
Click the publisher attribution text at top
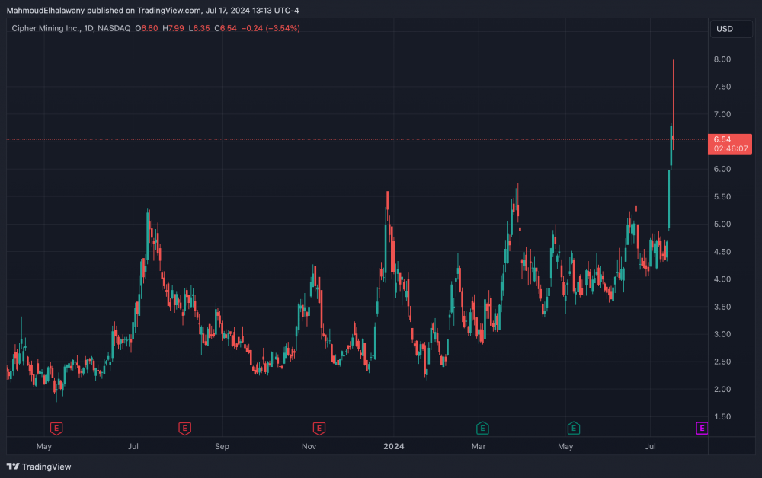pyautogui.click(x=152, y=10)
